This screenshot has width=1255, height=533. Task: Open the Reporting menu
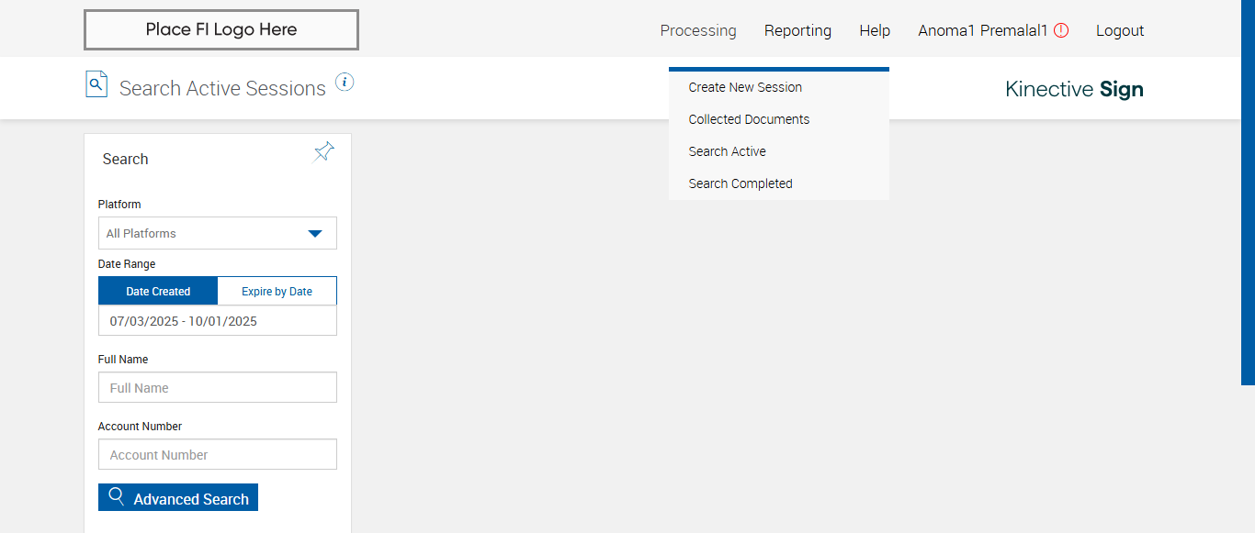(x=797, y=30)
